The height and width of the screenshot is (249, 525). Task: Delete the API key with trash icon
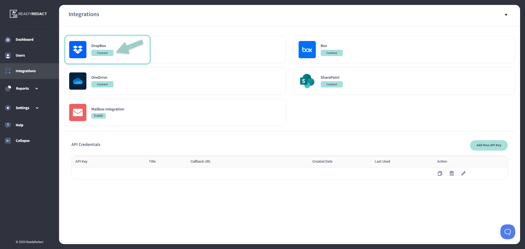(x=452, y=173)
